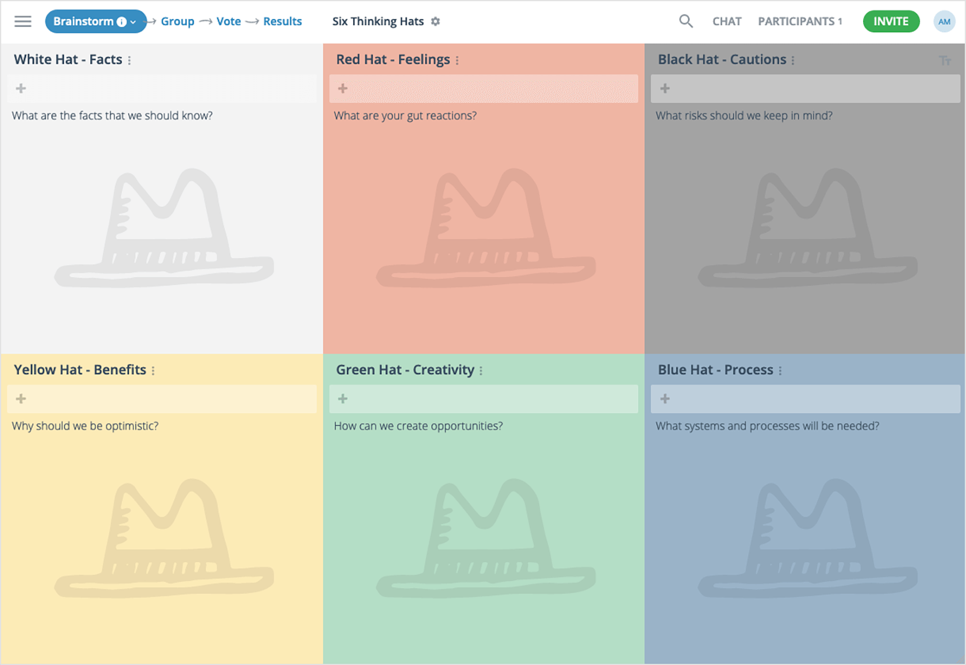
Task: Navigate to the Results step
Action: tap(282, 21)
